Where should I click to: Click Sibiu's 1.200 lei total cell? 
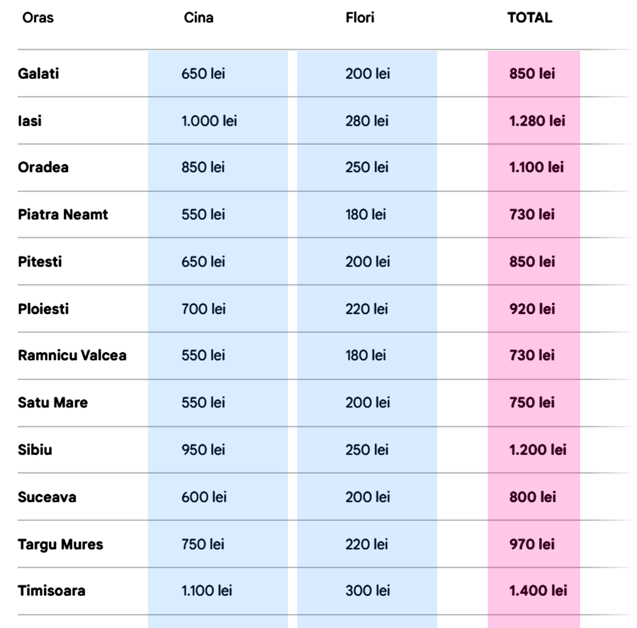pos(537,450)
